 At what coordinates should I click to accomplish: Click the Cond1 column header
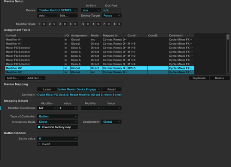[137, 36]
